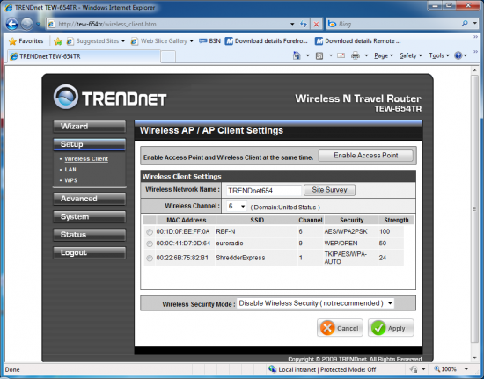Click the red Stop loading icon
Viewport: 484px width, 379px height.
click(317, 24)
